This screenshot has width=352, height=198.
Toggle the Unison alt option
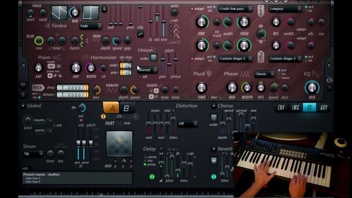140,77
